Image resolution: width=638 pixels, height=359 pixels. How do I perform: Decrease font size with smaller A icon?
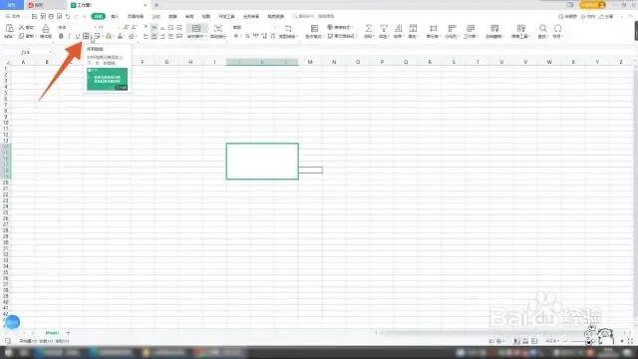coord(134,27)
